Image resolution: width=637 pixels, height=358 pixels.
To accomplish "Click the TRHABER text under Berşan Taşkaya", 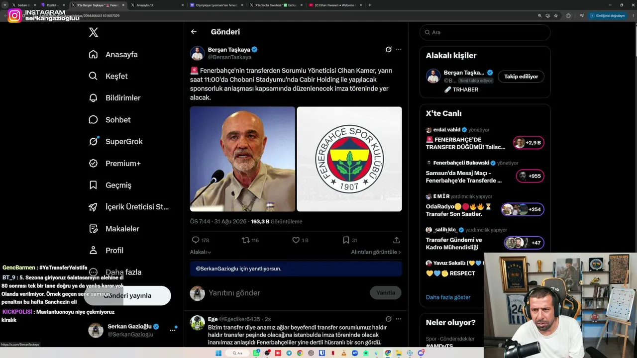I will pyautogui.click(x=465, y=89).
